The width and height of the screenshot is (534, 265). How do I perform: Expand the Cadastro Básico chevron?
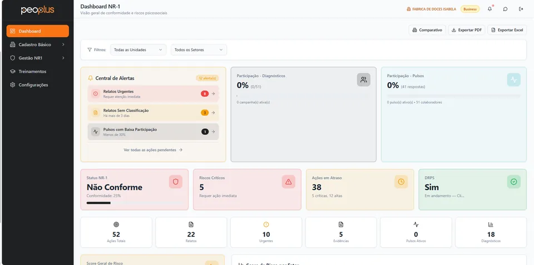pos(63,44)
